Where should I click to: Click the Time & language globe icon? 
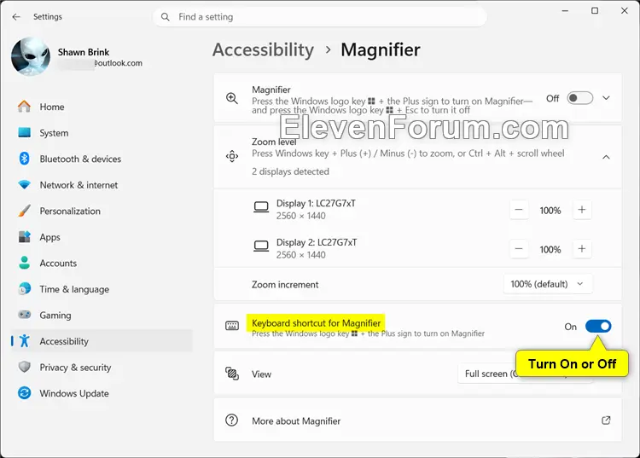(24, 289)
